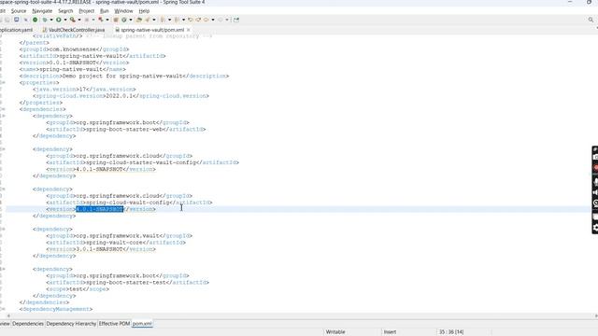Click the microphone icon on the recorder overlay

[x=596, y=182]
